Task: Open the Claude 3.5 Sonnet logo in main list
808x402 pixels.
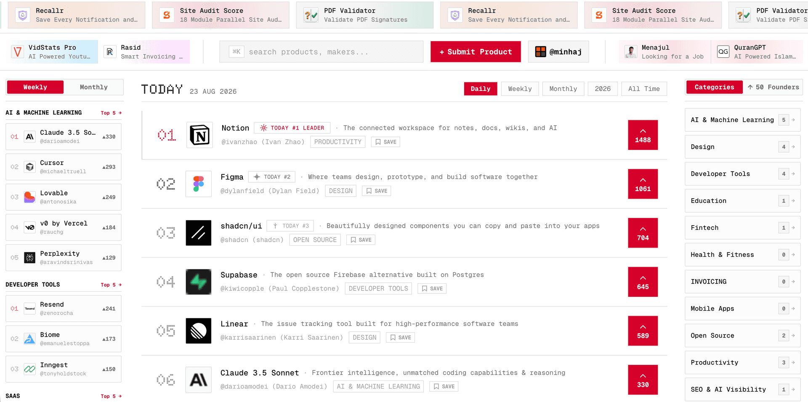Action: pos(199,380)
